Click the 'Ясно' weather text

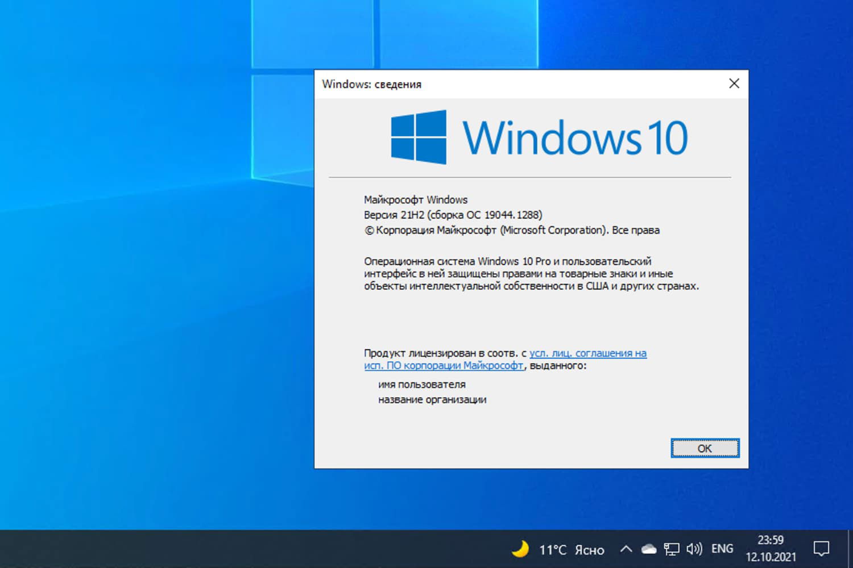[590, 550]
